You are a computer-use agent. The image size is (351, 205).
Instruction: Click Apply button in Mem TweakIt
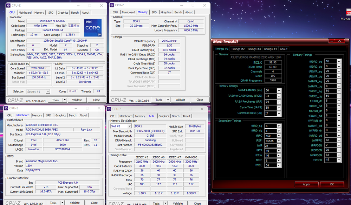[x=306, y=184]
